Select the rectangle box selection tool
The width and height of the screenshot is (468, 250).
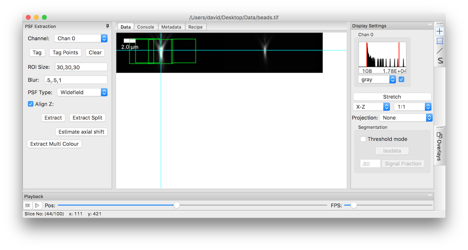[439, 41]
